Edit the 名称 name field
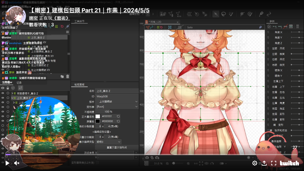The height and width of the screenshot is (171, 304). coord(117,91)
